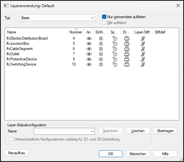Viewport: 184px width, 162px height.
Task: Toggle freeze sun icon for IfcJunctionBox
Action: tap(101, 44)
